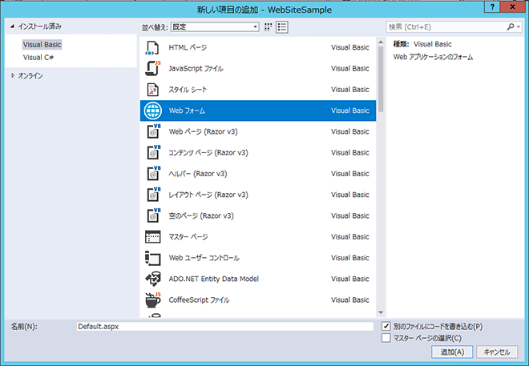Click the ADO.NET Entity Data Model icon
The width and height of the screenshot is (529, 366).
tap(153, 279)
